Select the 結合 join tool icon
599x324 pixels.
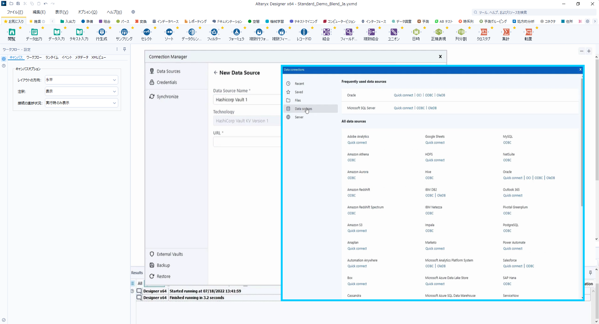coord(326,32)
